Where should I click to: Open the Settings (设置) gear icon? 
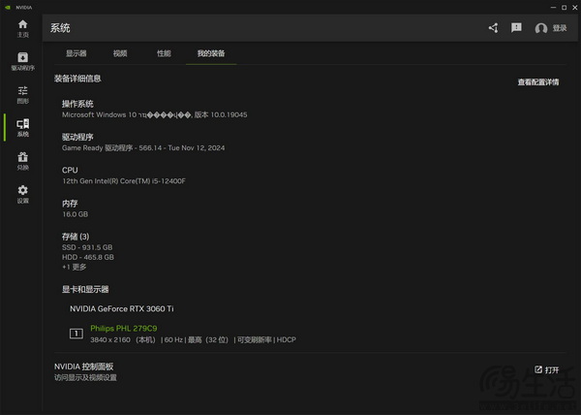(x=22, y=194)
